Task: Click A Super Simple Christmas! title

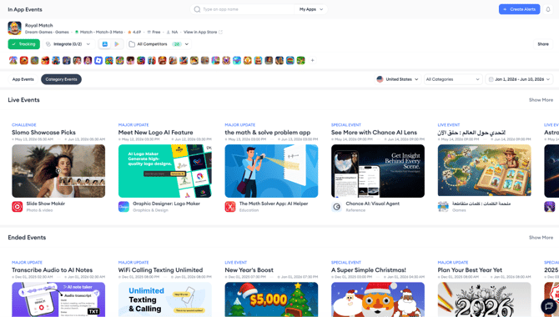Action: pyautogui.click(x=368, y=270)
